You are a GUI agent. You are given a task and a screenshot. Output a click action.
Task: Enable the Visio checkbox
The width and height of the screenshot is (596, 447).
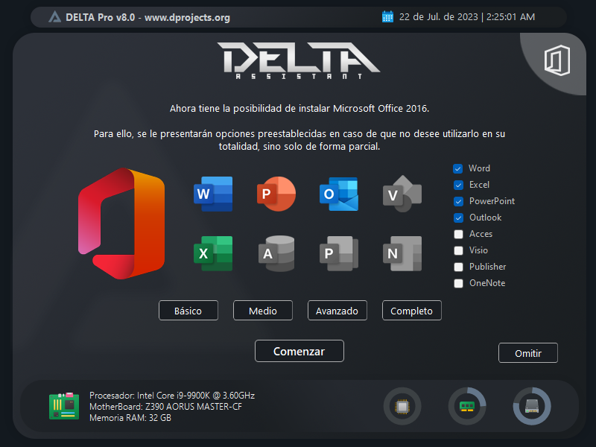tap(458, 250)
